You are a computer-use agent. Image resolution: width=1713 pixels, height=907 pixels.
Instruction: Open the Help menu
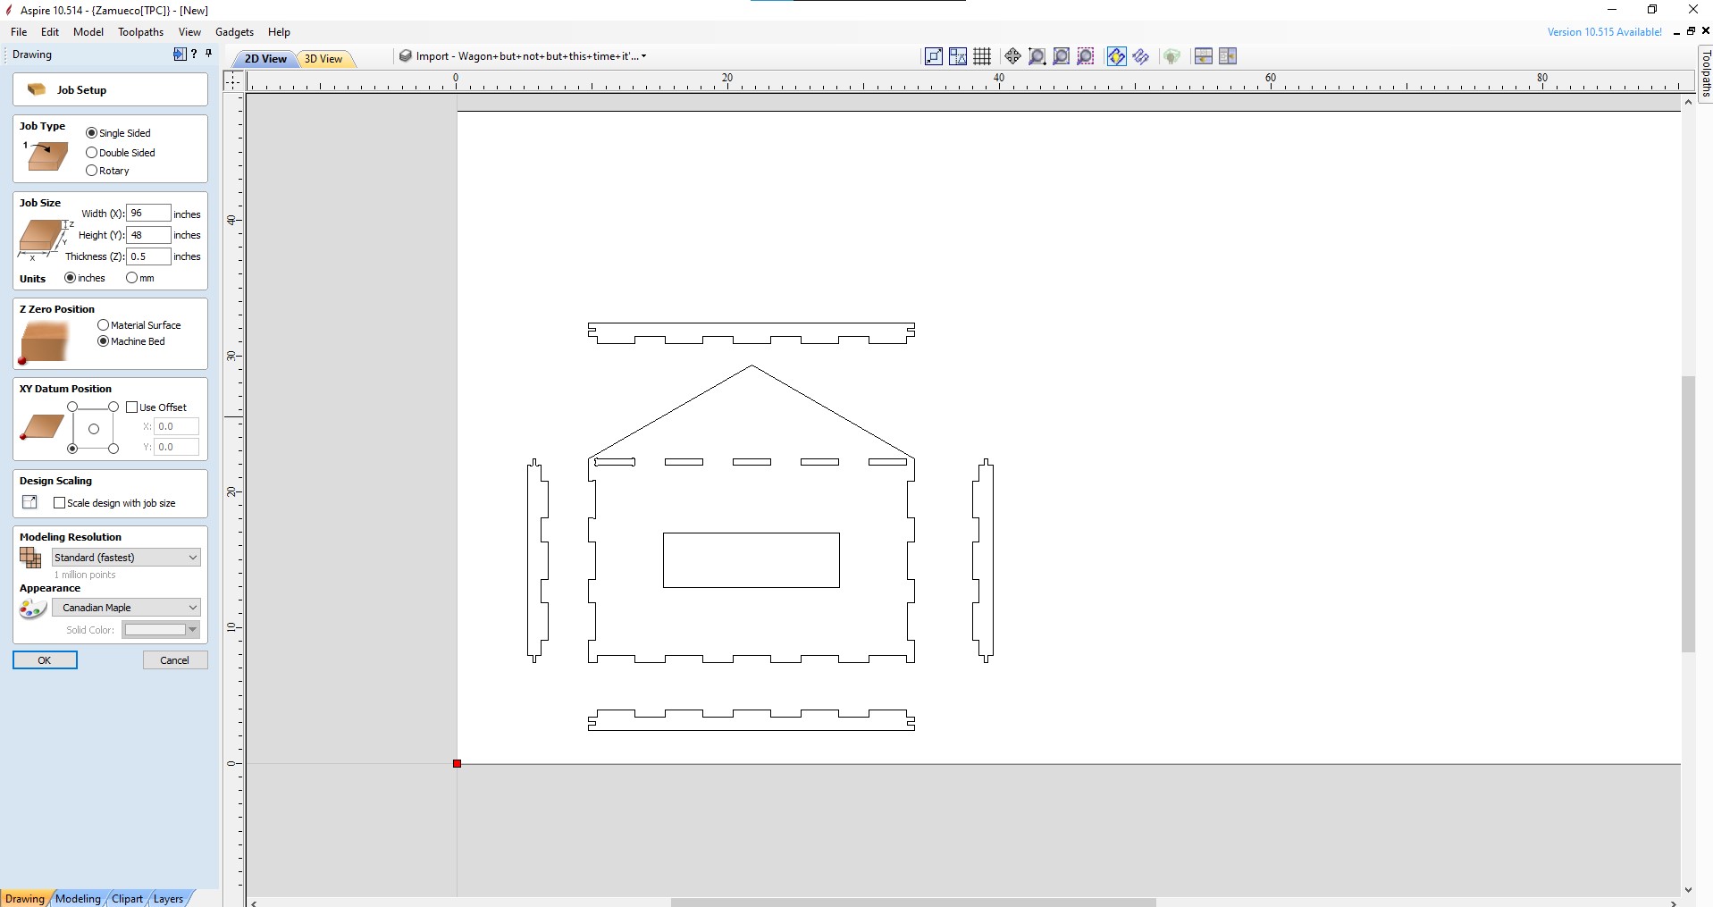tap(280, 31)
